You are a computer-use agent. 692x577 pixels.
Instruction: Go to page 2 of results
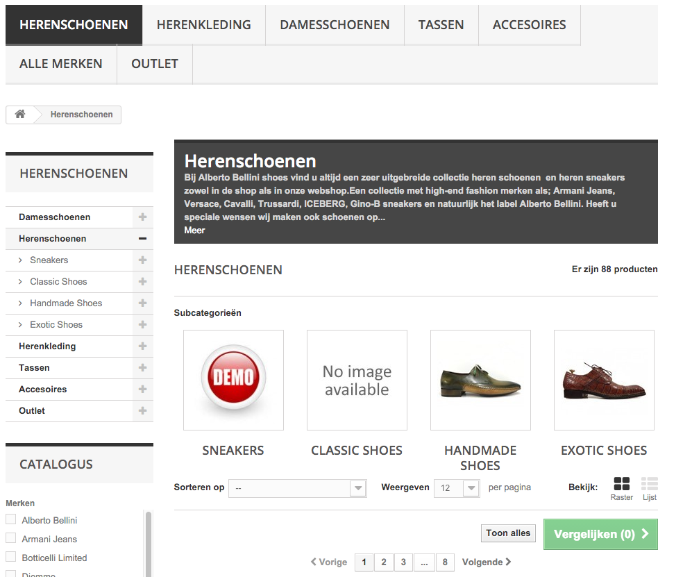384,562
